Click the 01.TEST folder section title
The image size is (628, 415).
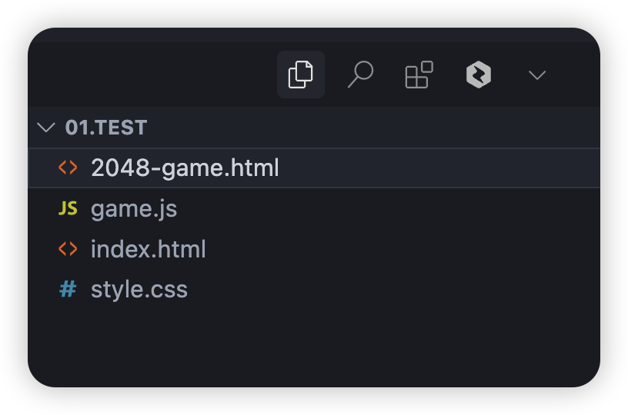[x=106, y=128]
